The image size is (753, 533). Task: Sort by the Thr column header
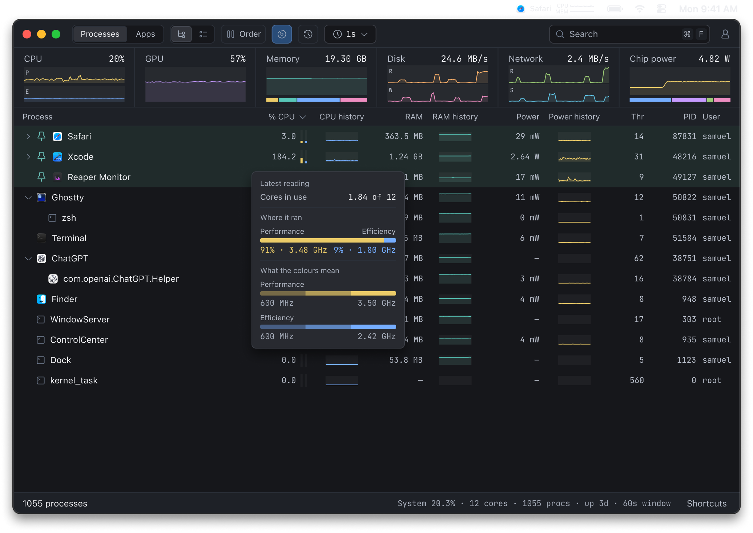[637, 117]
